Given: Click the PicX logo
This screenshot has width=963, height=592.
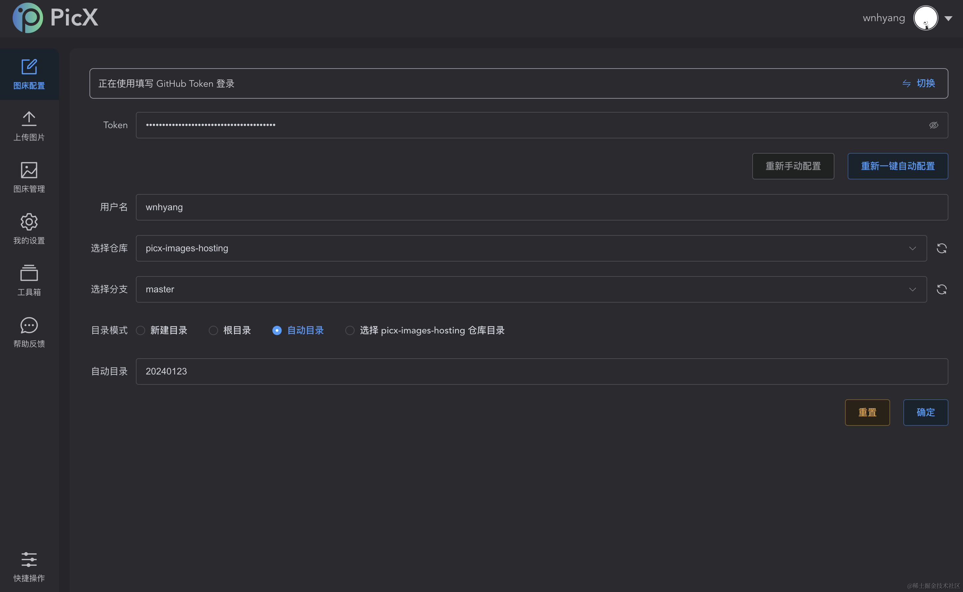Looking at the screenshot, I should 55,18.
